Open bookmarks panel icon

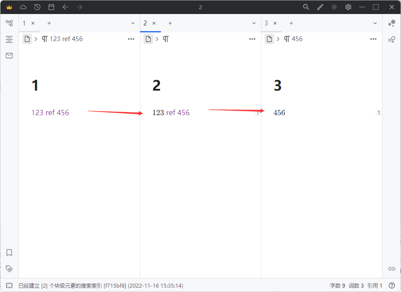9,253
